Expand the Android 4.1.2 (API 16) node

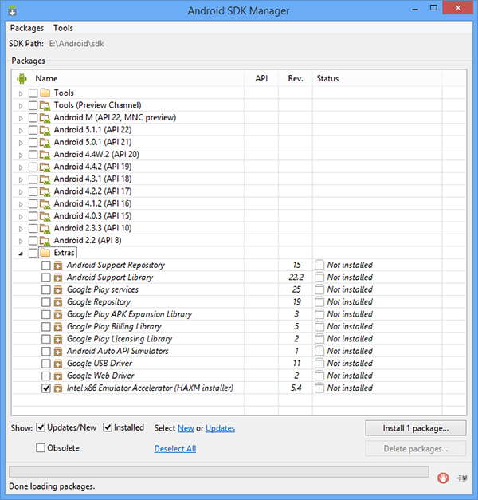[21, 204]
